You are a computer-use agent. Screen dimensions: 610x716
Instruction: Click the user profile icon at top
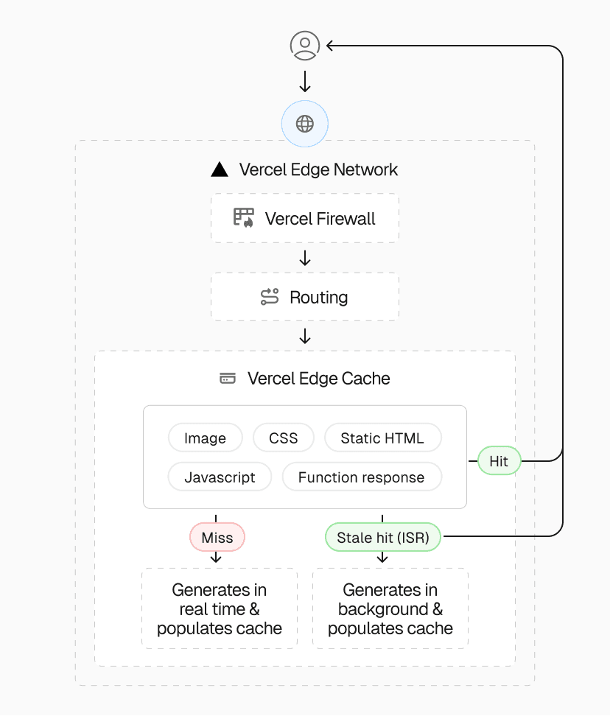305,46
